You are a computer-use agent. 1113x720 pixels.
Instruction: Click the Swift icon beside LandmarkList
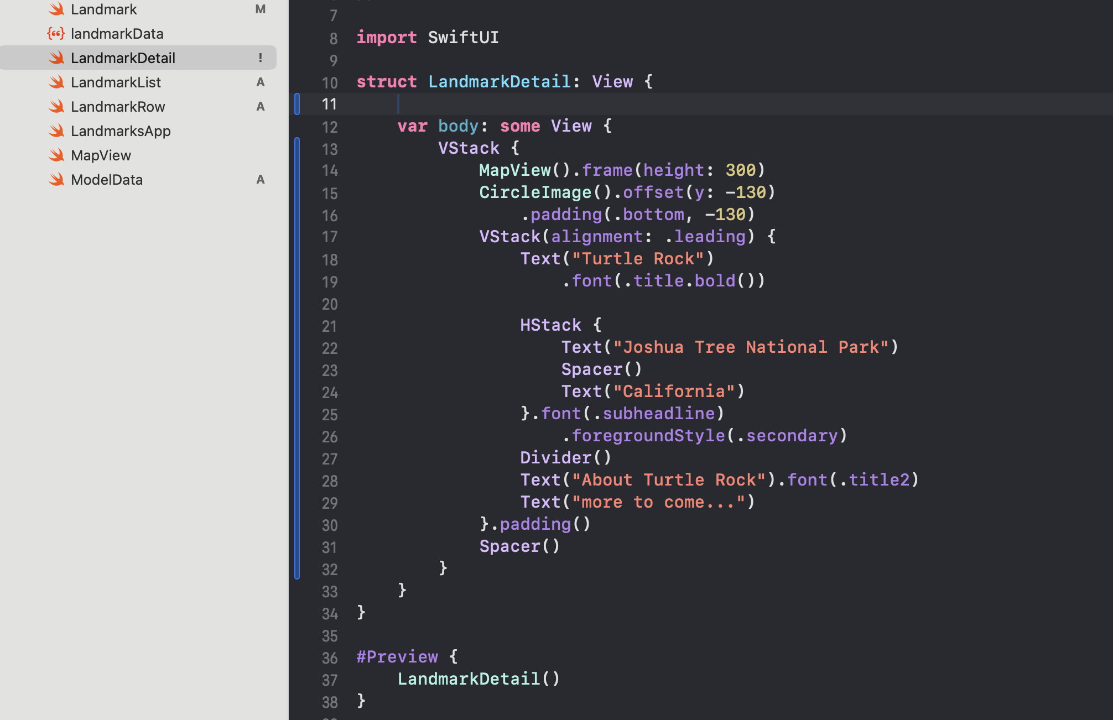[x=56, y=82]
